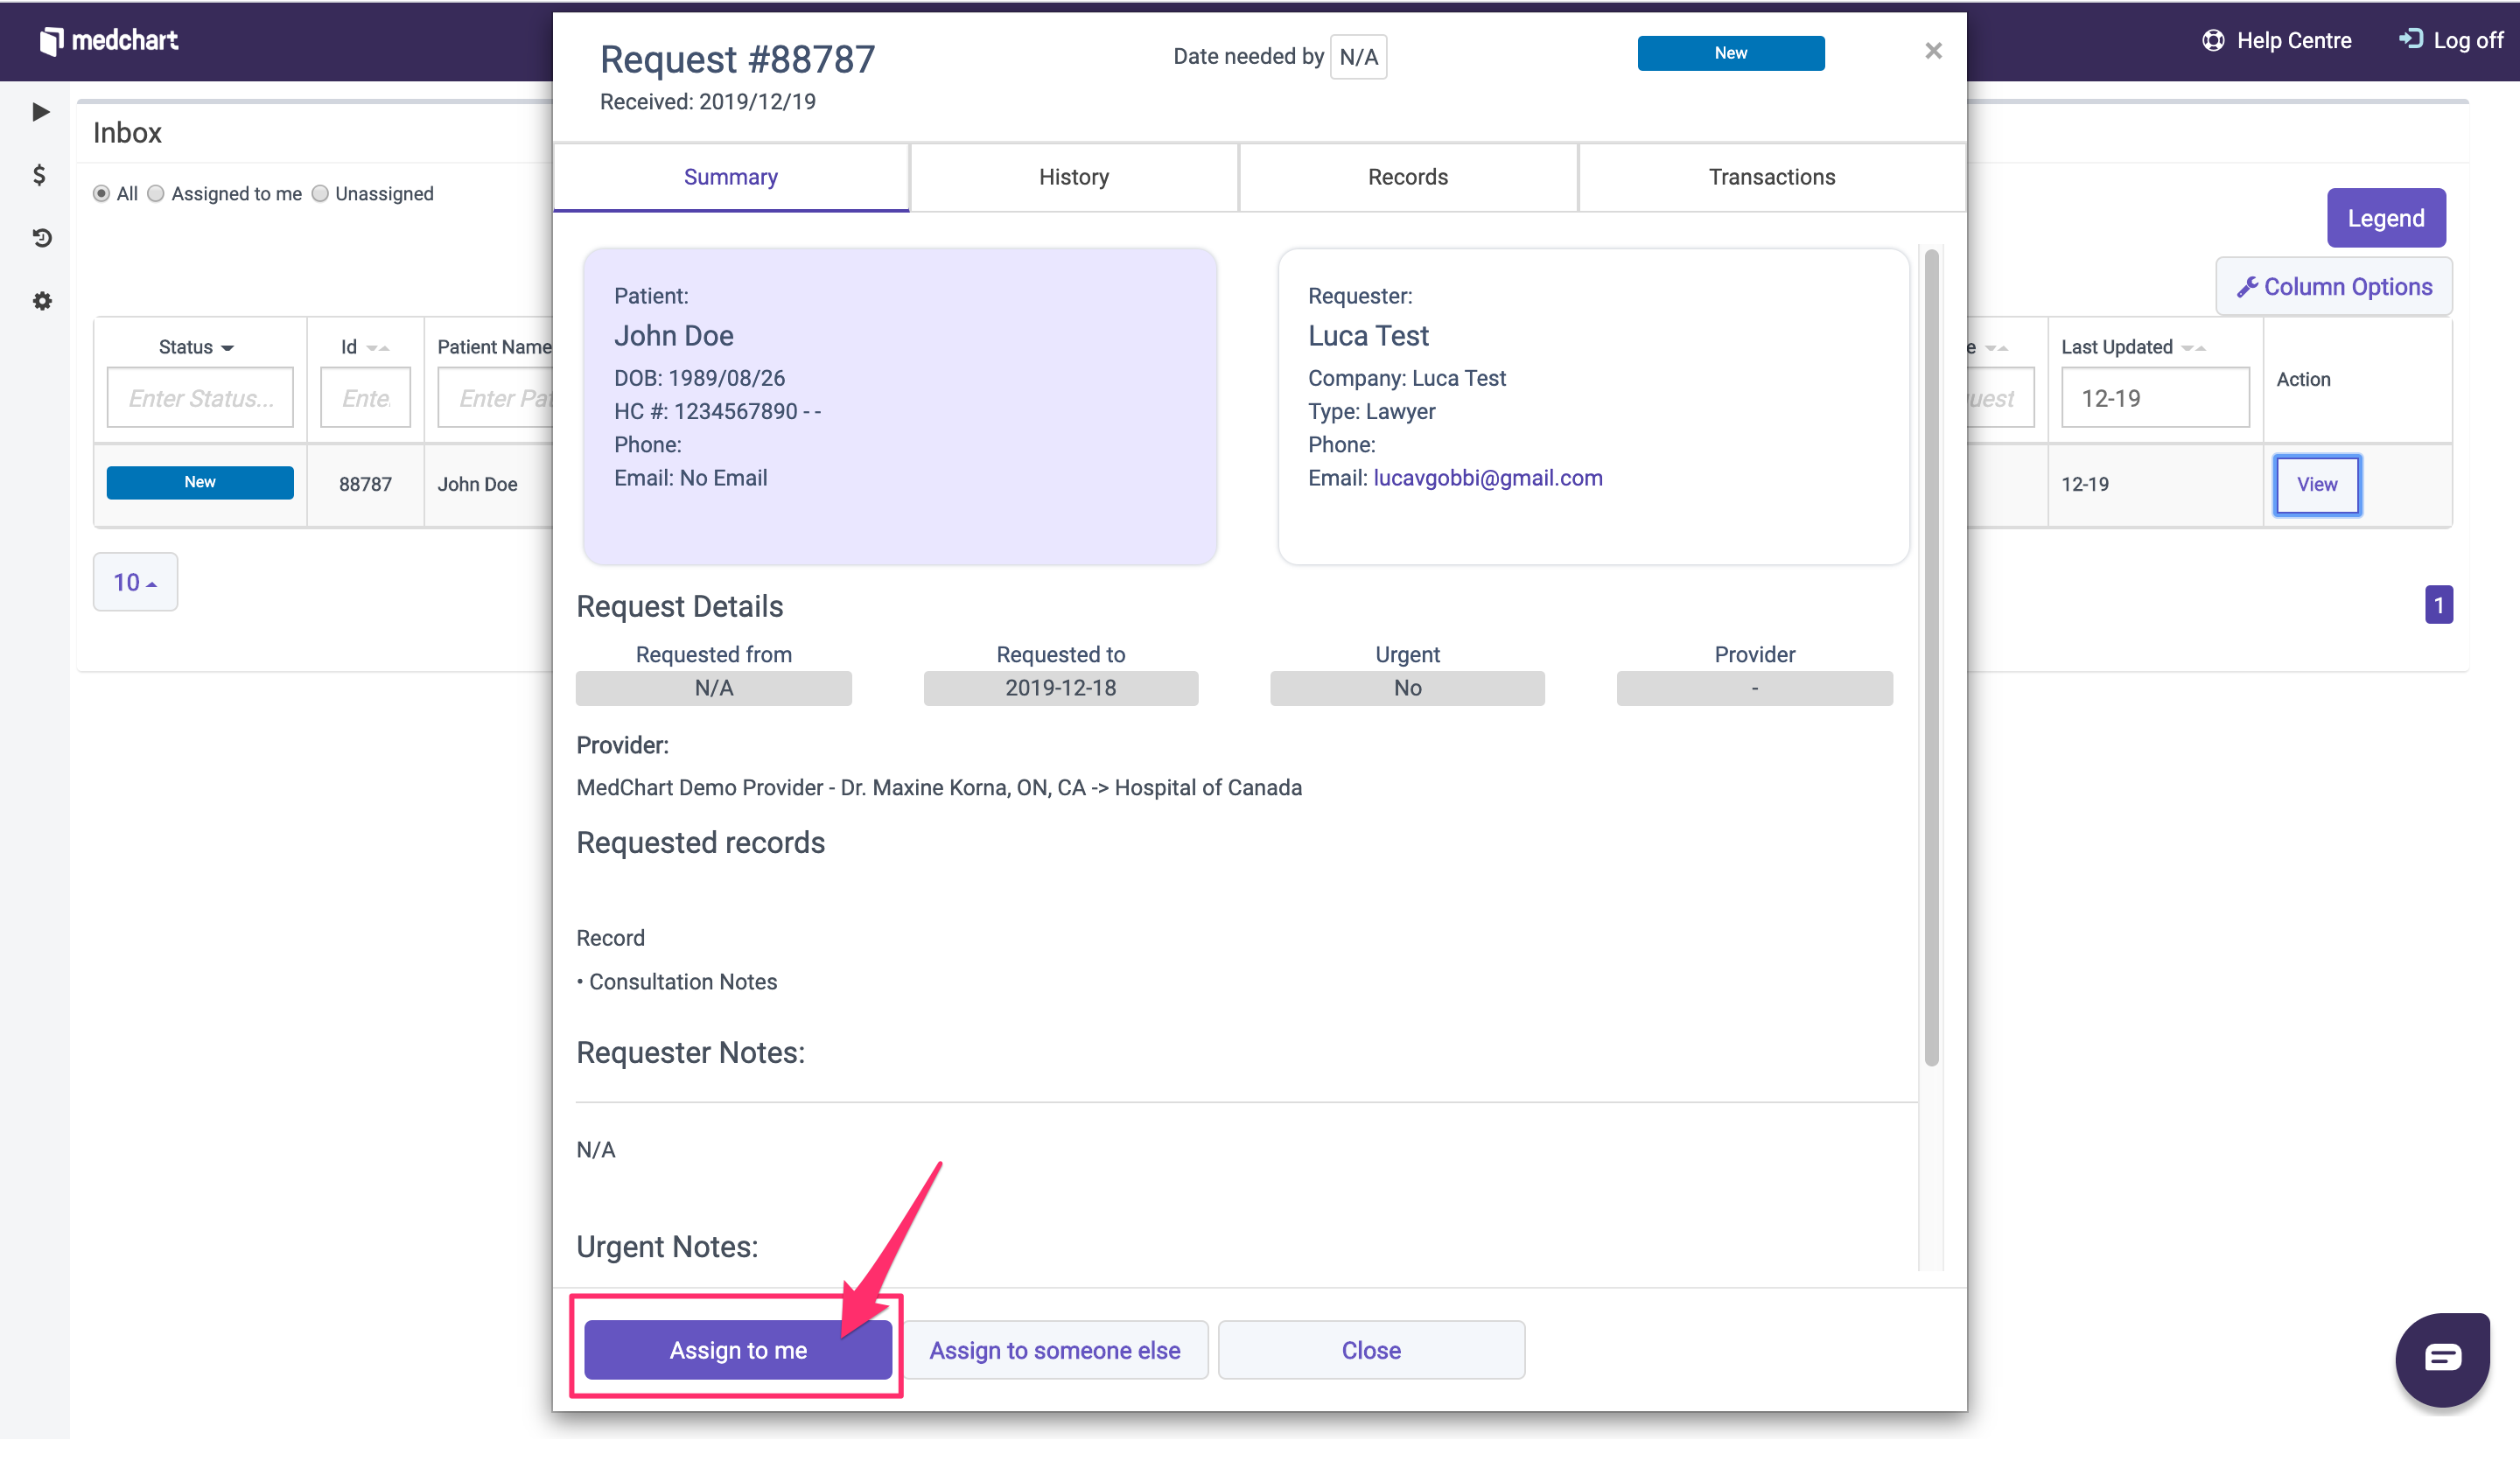Switch to the Transactions tab
Image resolution: width=2520 pixels, height=1475 pixels.
click(x=1771, y=177)
